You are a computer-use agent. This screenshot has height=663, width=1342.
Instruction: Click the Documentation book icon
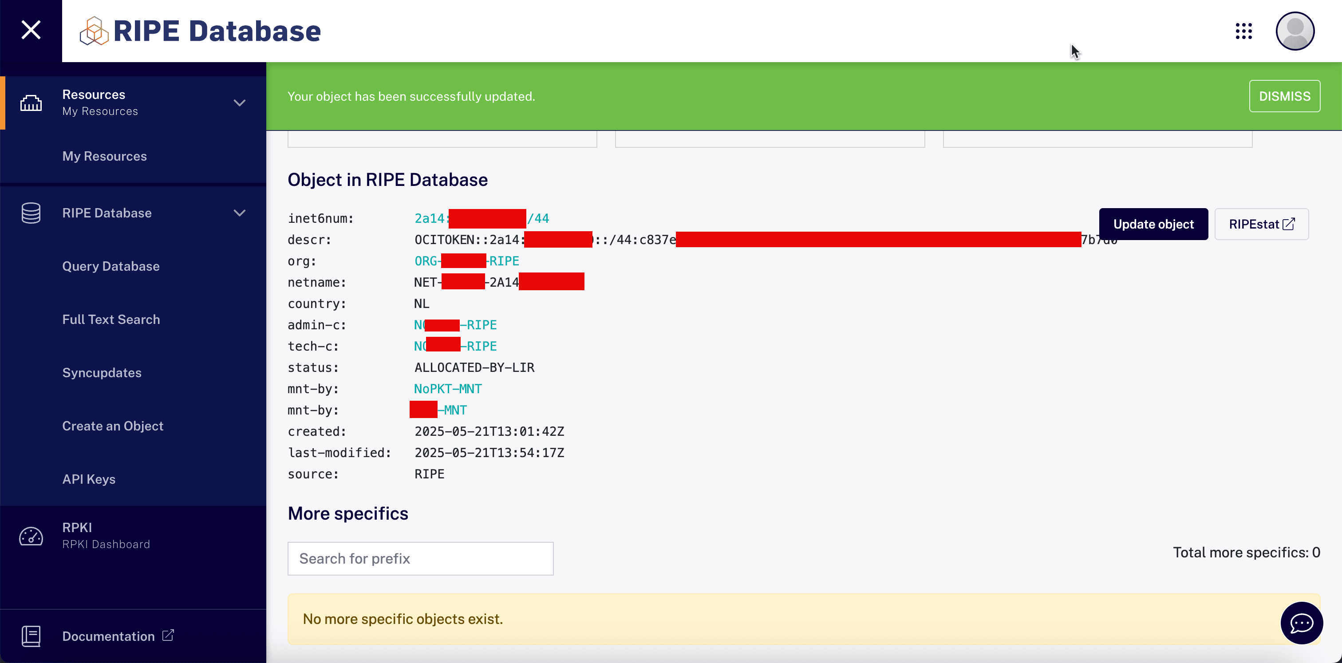(x=31, y=636)
